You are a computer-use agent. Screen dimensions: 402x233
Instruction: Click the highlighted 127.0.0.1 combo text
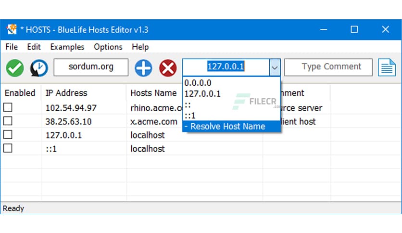click(x=226, y=67)
